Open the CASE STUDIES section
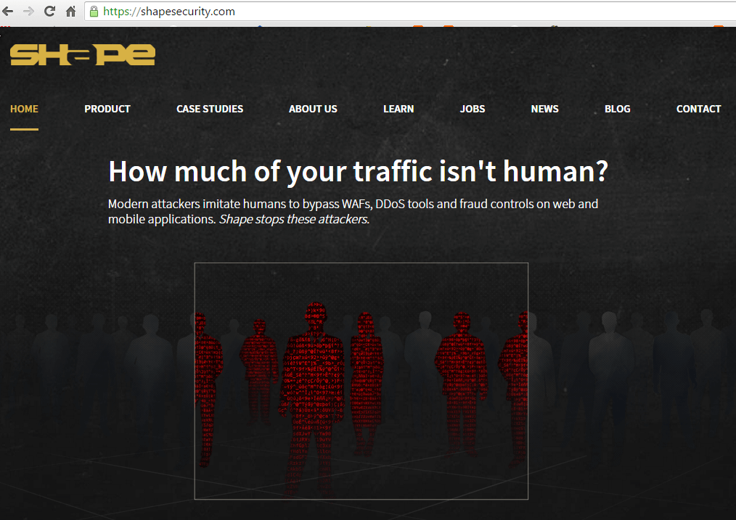Image resolution: width=736 pixels, height=520 pixels. 210,109
